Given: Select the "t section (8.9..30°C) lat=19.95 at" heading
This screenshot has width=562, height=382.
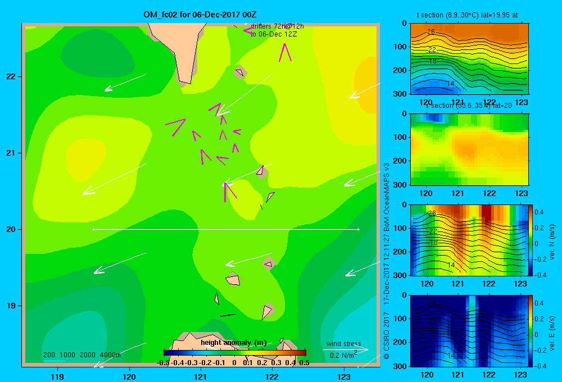Looking at the screenshot, I should point(467,15).
